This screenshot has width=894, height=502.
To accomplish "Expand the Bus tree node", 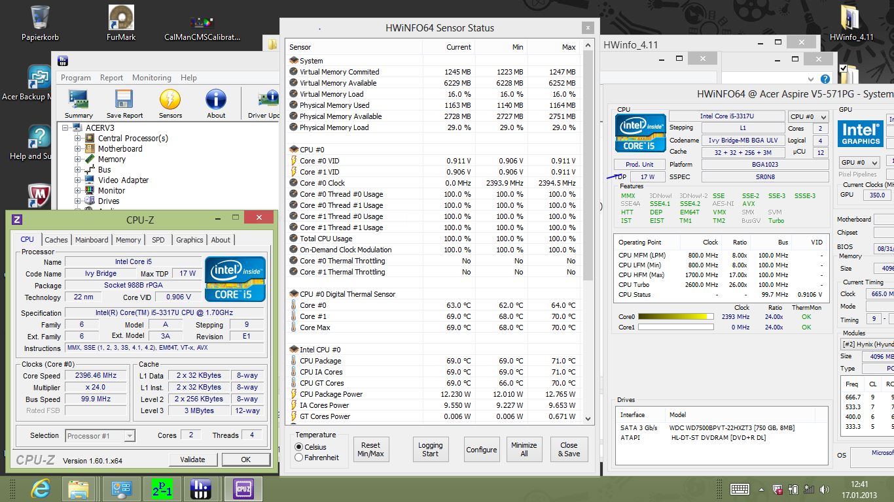I will pyautogui.click(x=78, y=170).
